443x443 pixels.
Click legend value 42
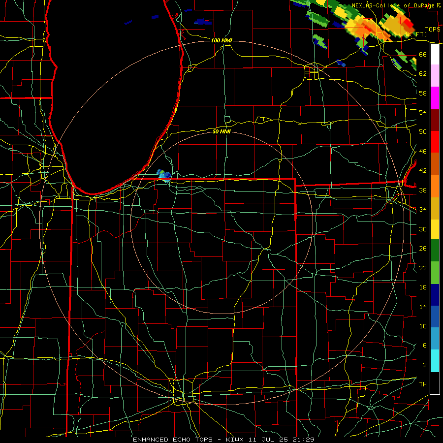(x=423, y=171)
